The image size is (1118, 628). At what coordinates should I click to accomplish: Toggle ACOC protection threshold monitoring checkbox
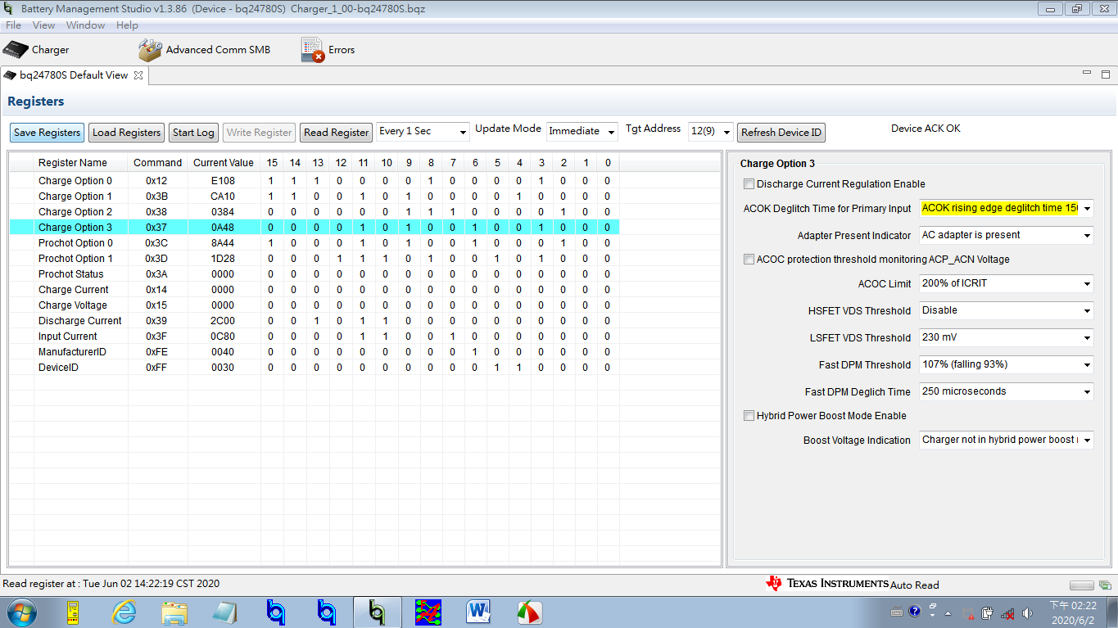click(x=749, y=260)
